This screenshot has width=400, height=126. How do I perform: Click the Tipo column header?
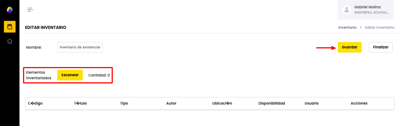[x=124, y=103]
